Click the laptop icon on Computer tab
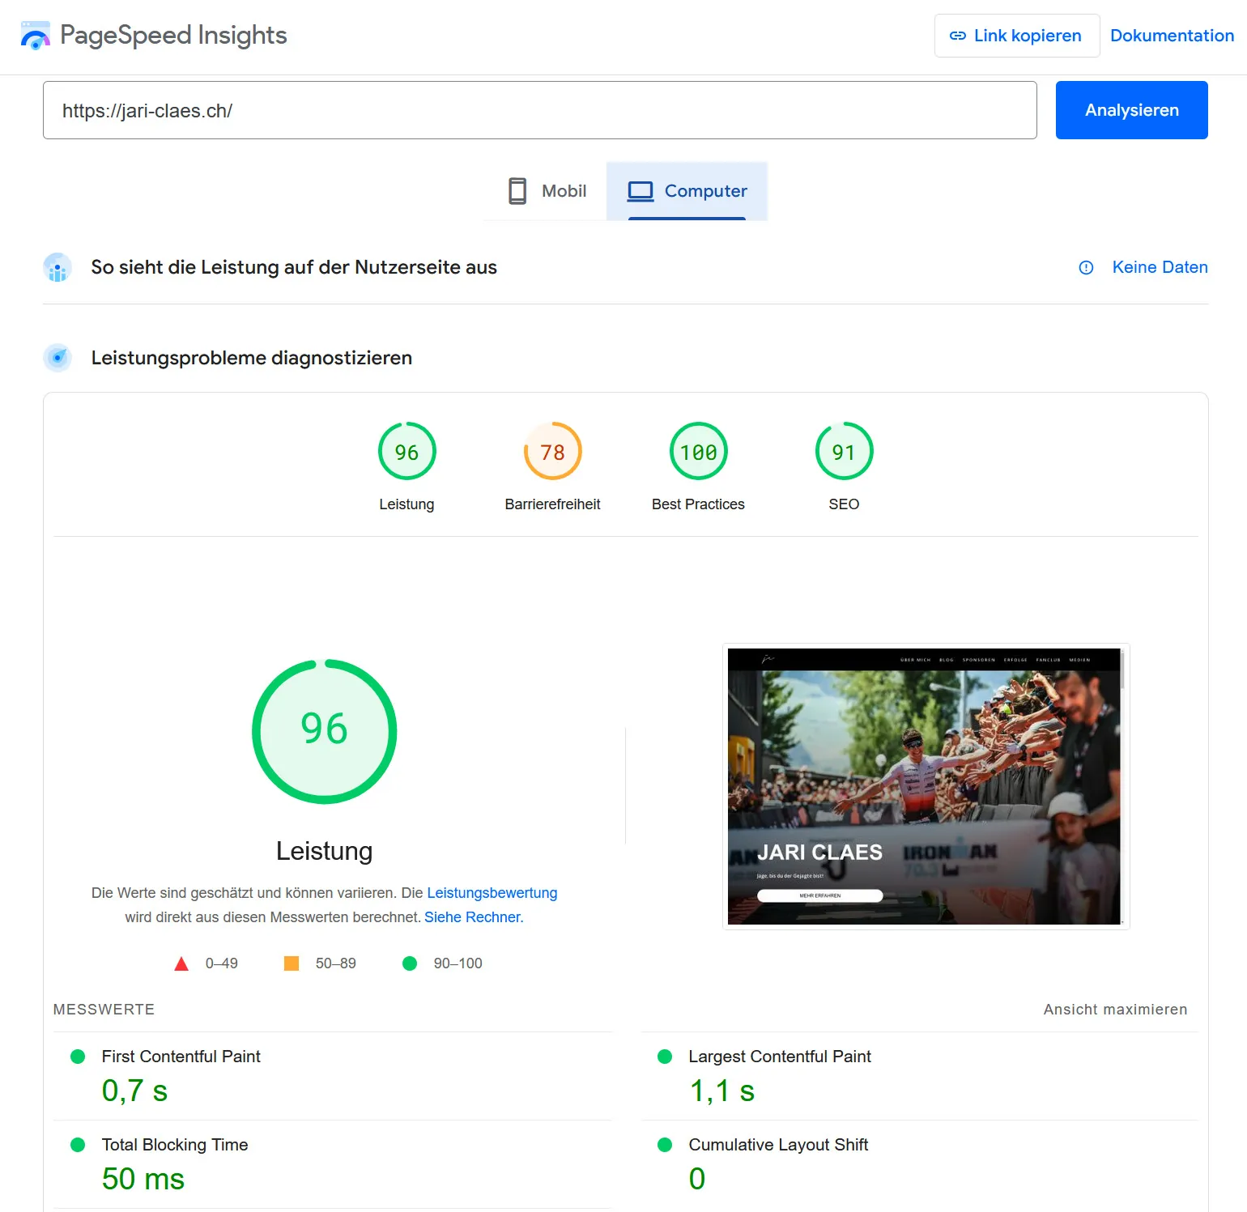This screenshot has width=1247, height=1212. pos(640,191)
